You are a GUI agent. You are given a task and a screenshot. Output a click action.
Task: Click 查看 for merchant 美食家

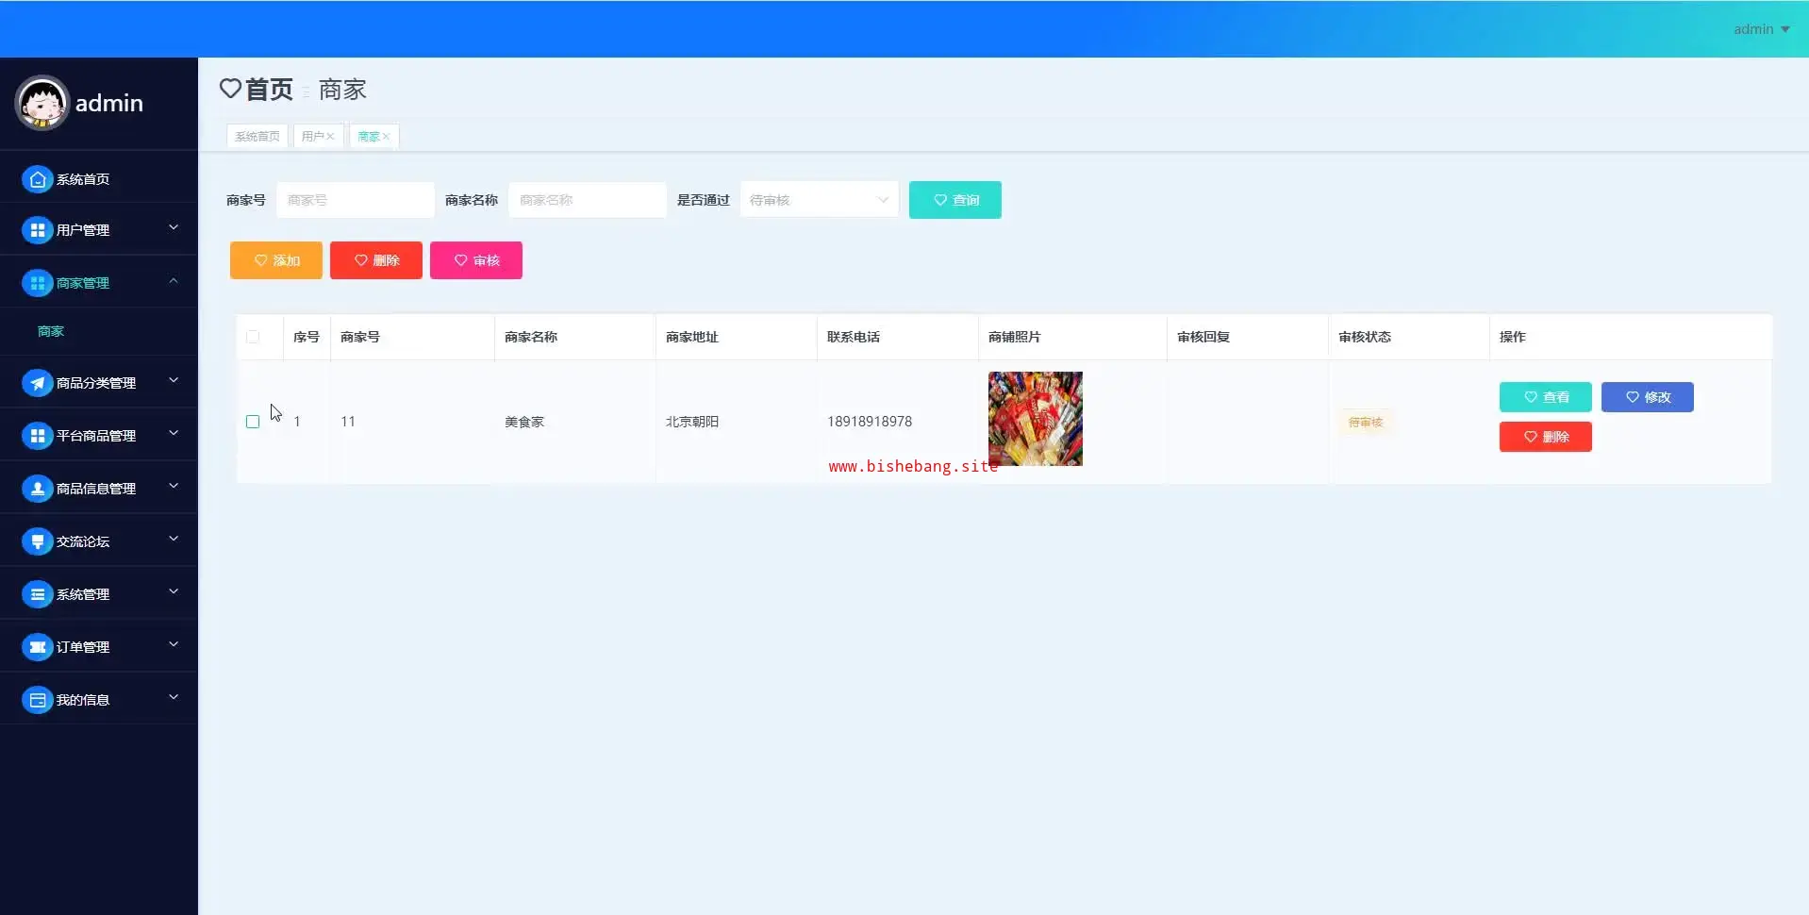tap(1546, 397)
